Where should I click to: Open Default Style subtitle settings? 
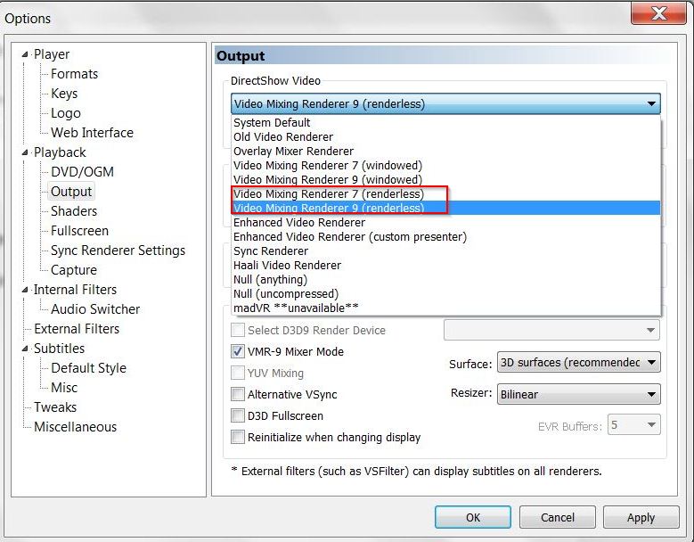click(x=88, y=368)
